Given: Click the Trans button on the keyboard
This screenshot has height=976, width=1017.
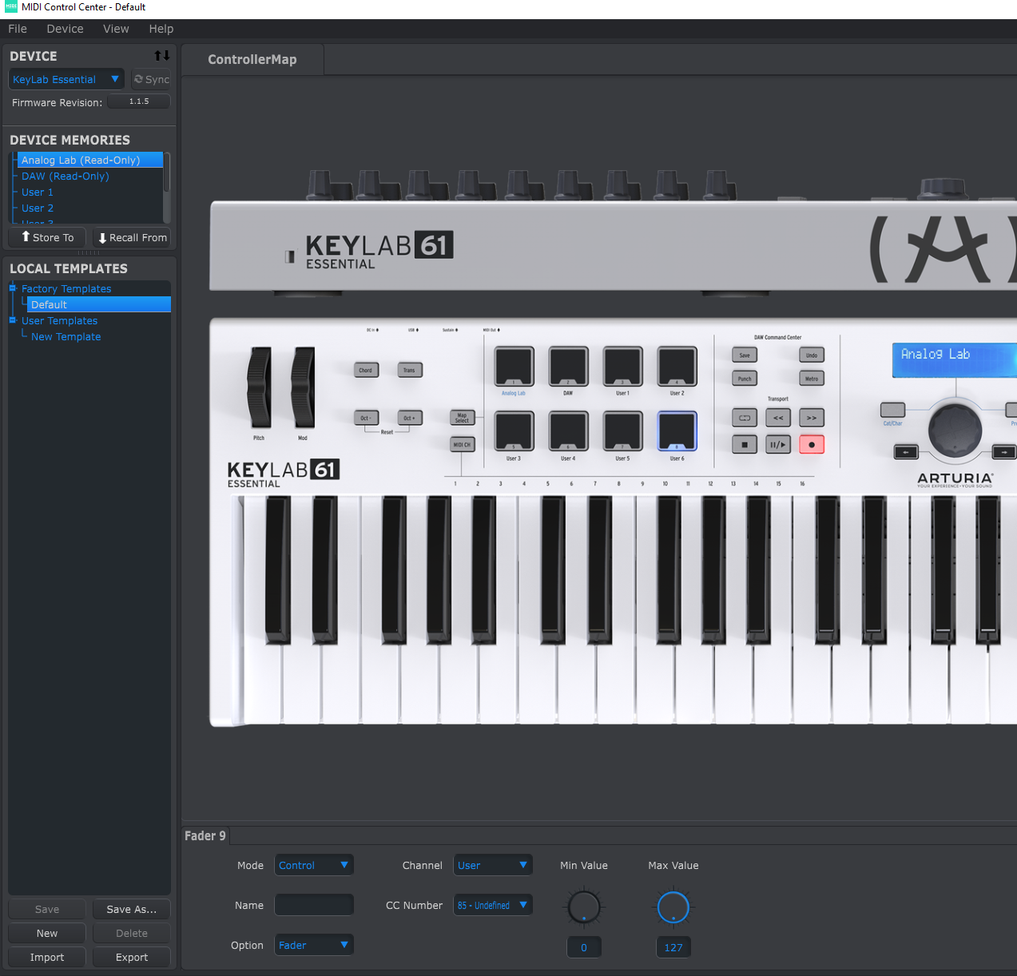Looking at the screenshot, I should click(x=410, y=370).
